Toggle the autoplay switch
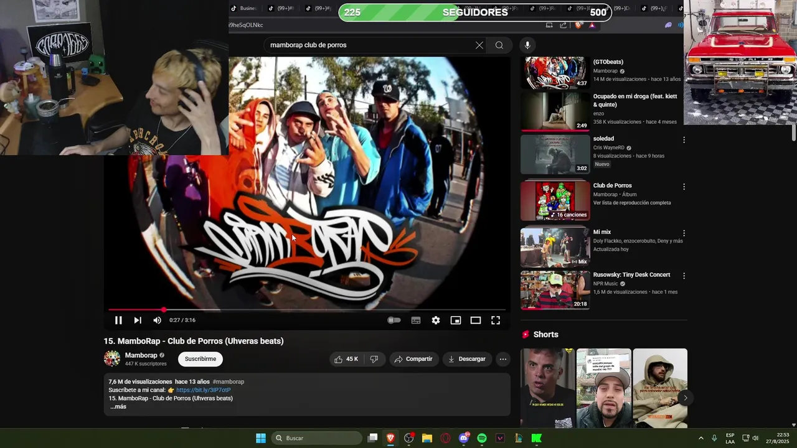 pyautogui.click(x=394, y=320)
